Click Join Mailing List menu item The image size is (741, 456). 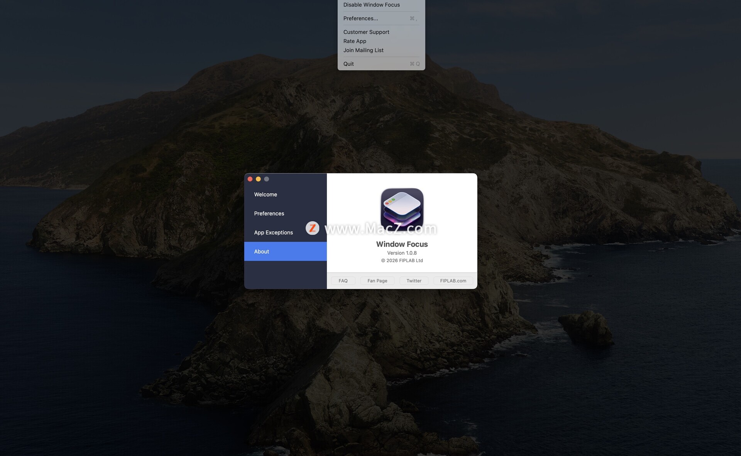tap(381, 50)
